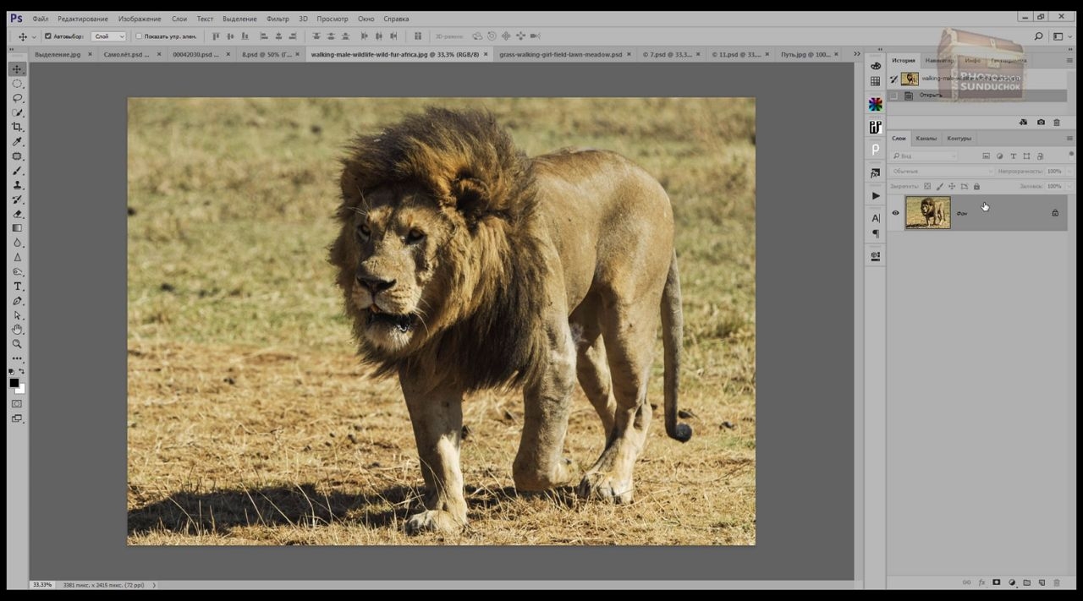Delete current history state trash icon
The width and height of the screenshot is (1083, 601).
coord(1057,123)
